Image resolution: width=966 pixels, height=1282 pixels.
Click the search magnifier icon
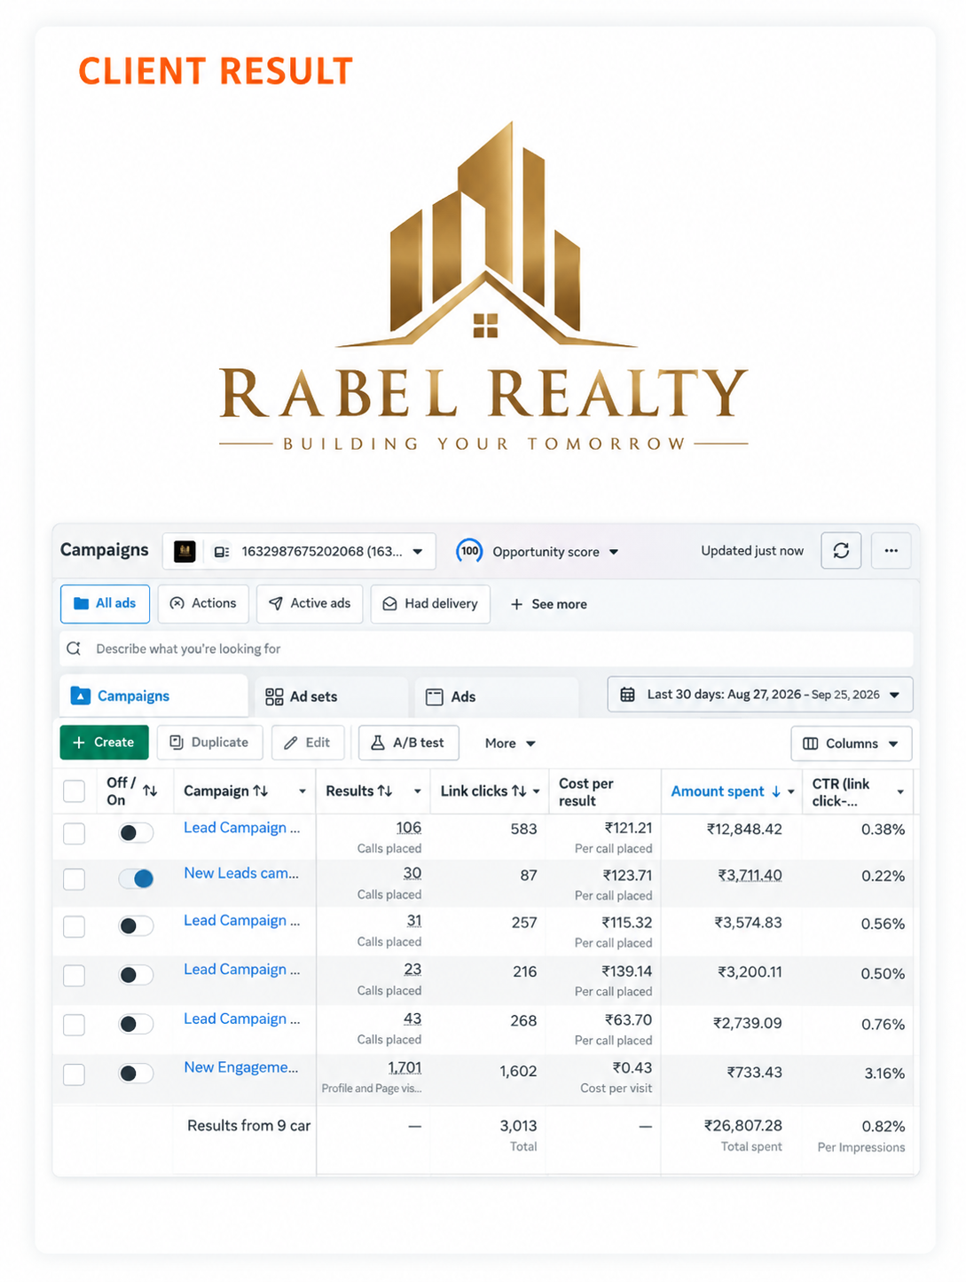point(74,649)
